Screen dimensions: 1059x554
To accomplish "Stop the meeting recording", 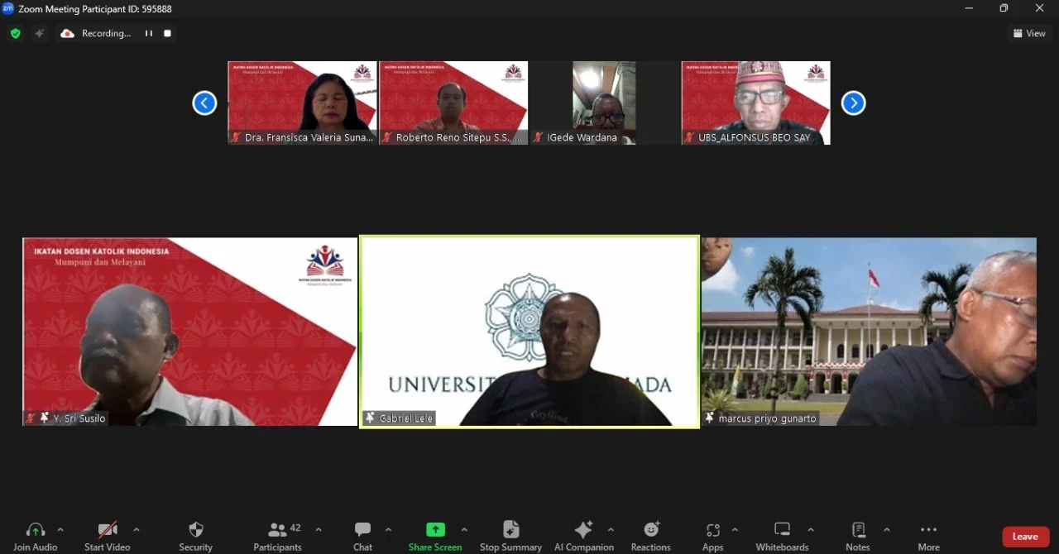I will (167, 34).
